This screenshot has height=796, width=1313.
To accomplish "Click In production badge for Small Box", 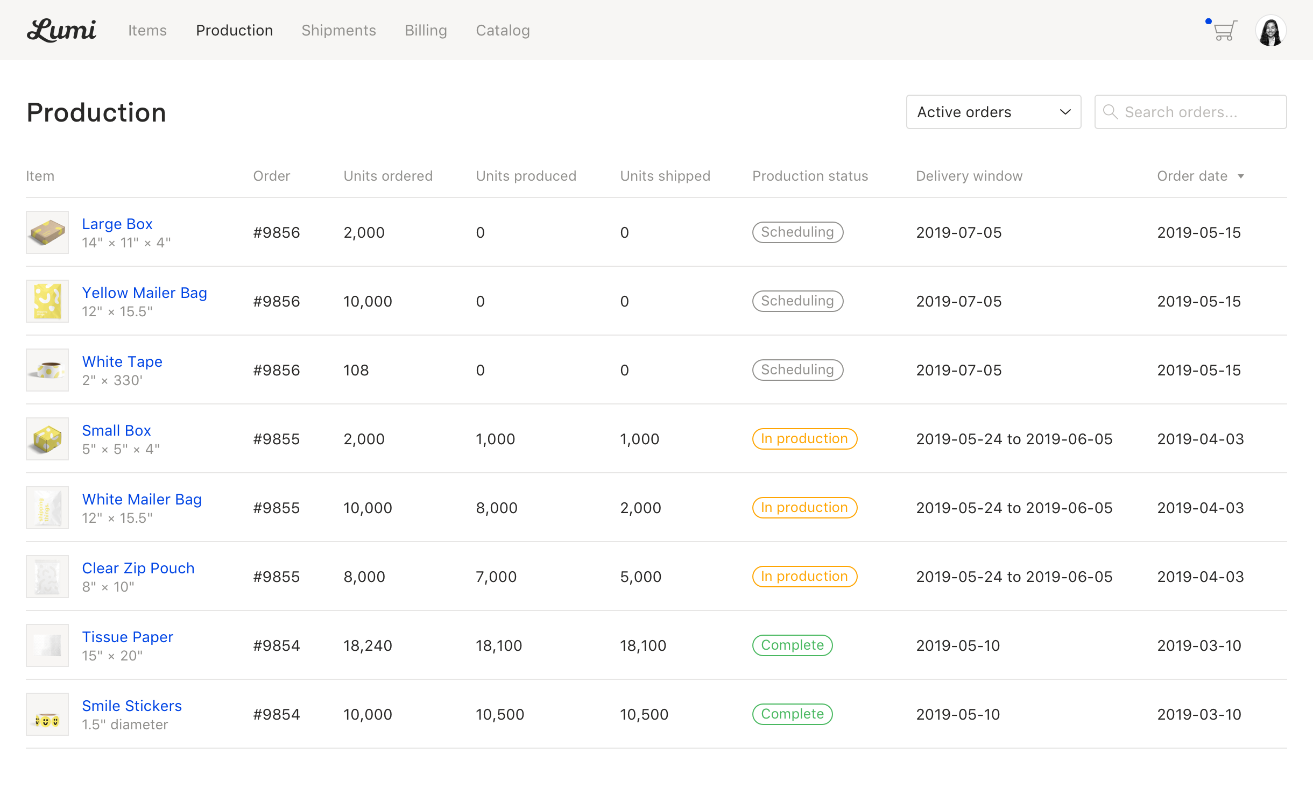I will click(804, 439).
